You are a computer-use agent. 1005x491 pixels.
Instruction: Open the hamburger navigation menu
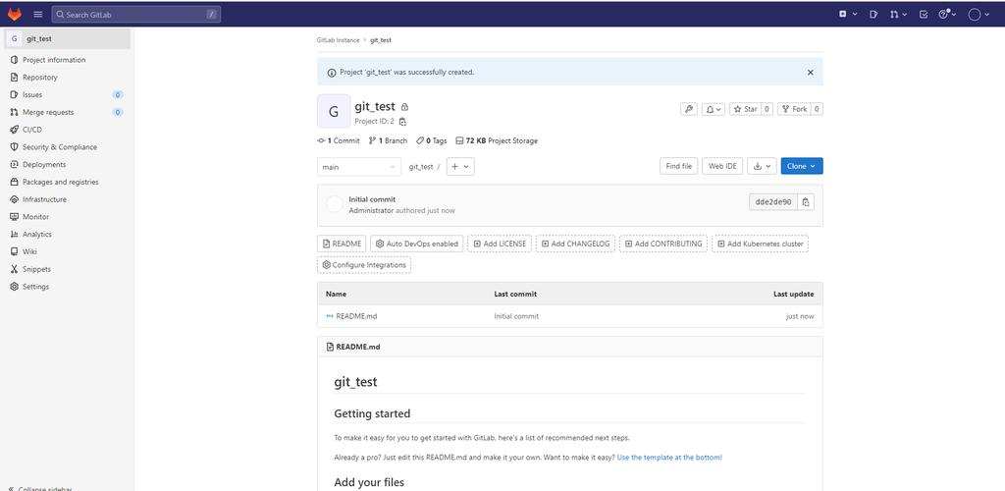[x=38, y=14]
